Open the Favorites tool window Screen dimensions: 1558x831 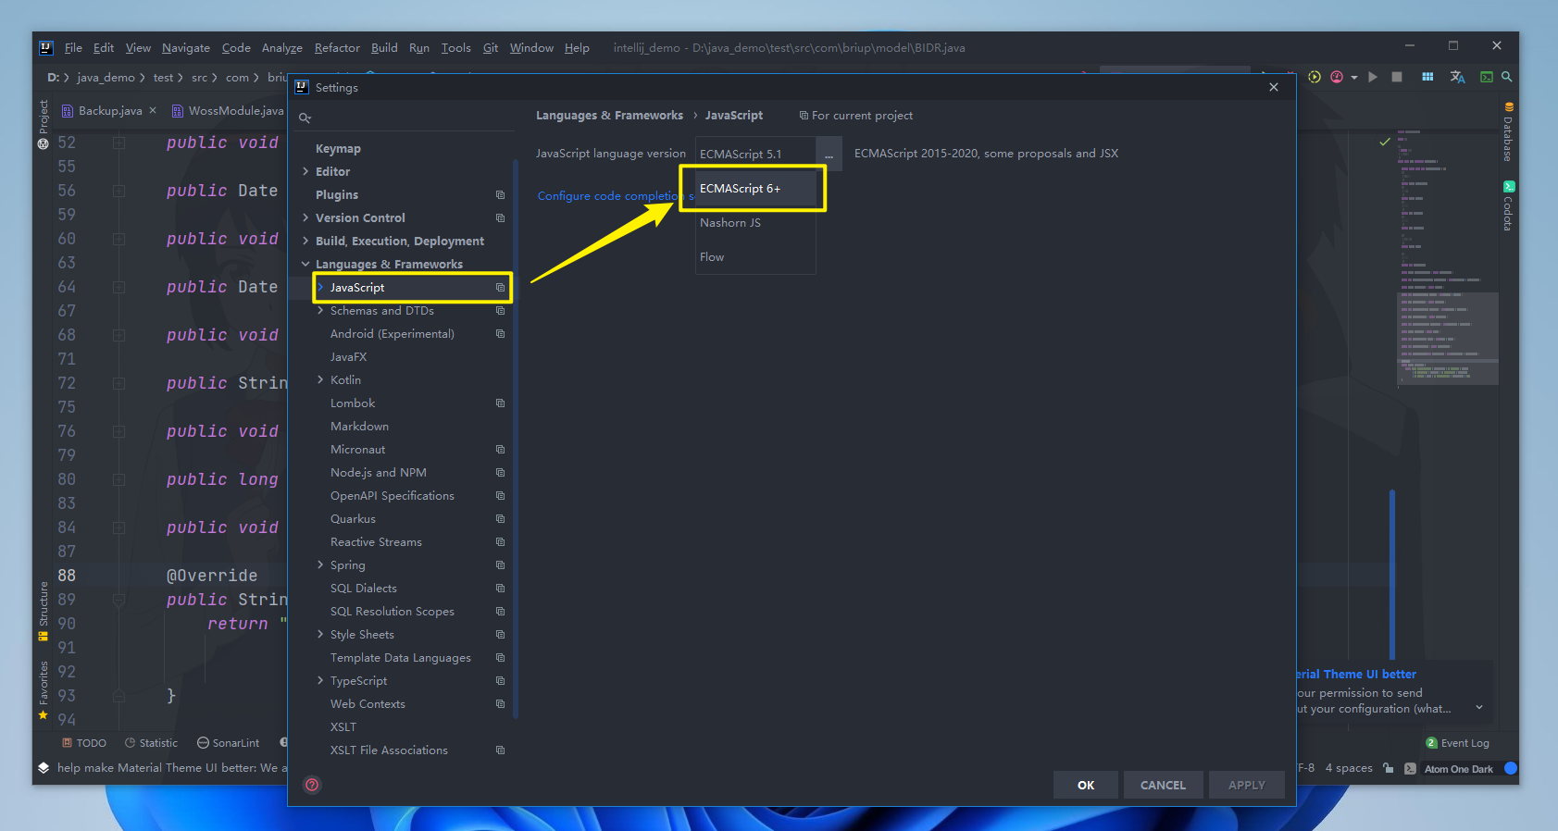(x=44, y=690)
